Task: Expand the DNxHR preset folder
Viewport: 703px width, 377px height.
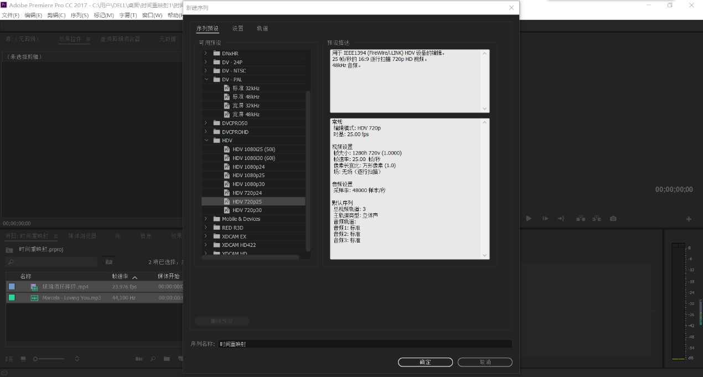Action: (206, 53)
